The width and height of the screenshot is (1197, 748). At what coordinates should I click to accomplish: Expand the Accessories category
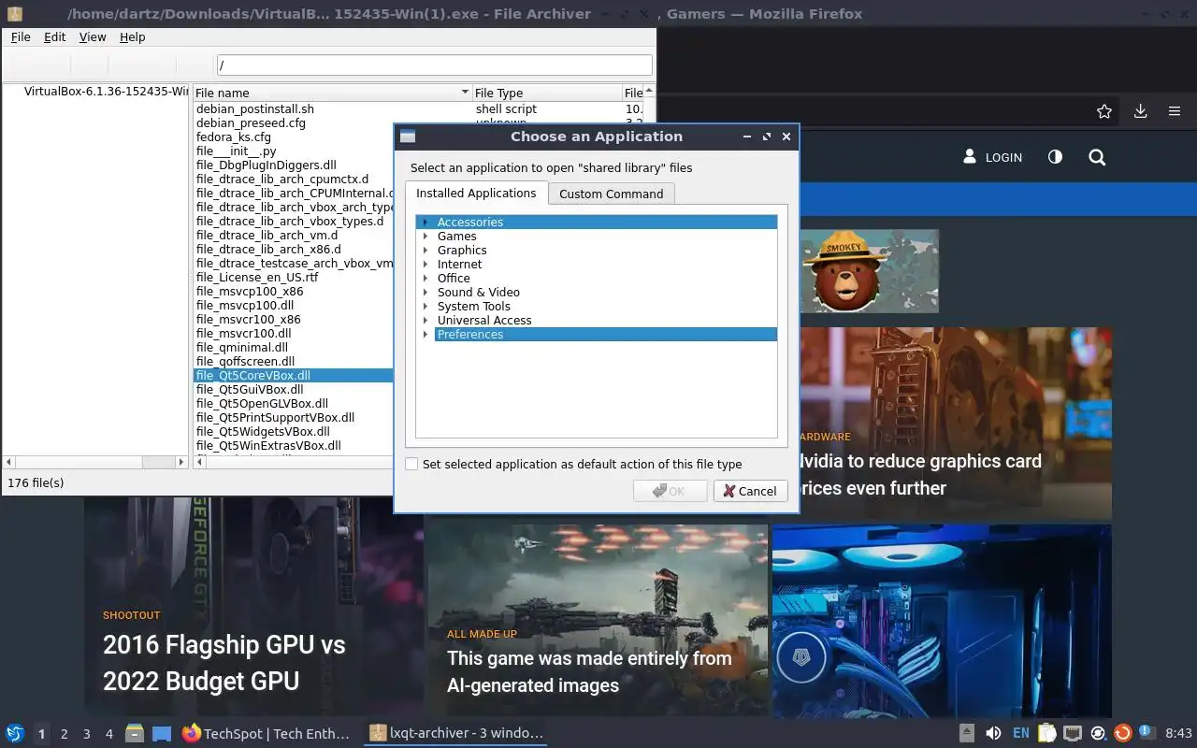point(425,222)
